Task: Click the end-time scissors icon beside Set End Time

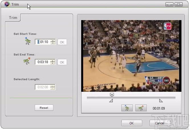Action: (x=27, y=61)
